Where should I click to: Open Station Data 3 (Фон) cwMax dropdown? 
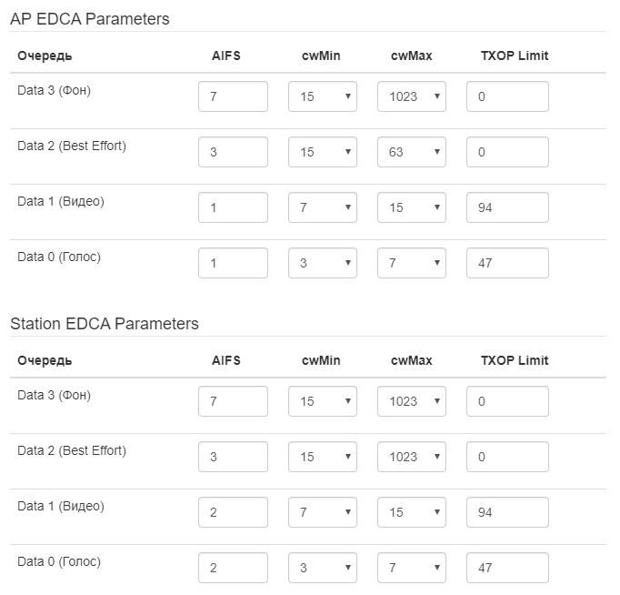[x=411, y=401]
